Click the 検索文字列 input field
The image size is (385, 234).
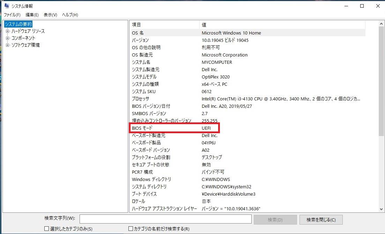tap(165, 219)
